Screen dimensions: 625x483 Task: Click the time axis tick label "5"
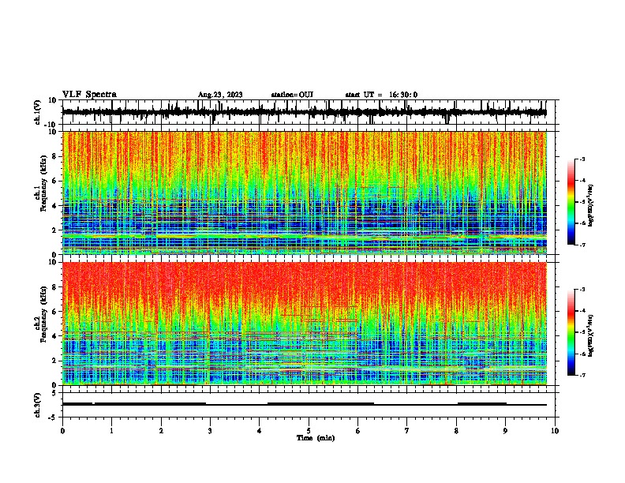tap(309, 431)
